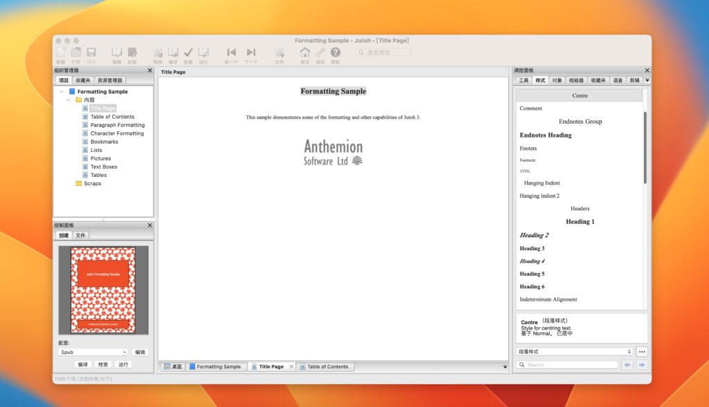This screenshot has height=407, width=709.
Task: Jump to home page using the 首页 icon
Action: [305, 50]
